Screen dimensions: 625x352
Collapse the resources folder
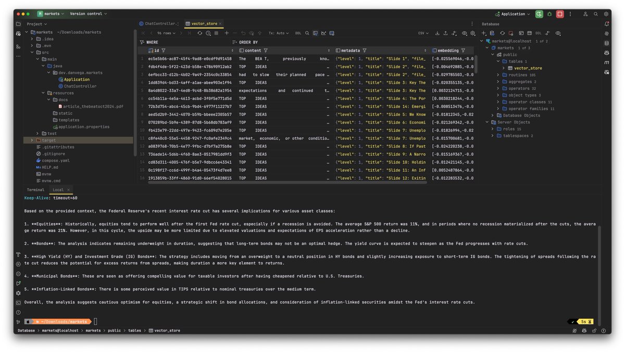pyautogui.click(x=43, y=93)
